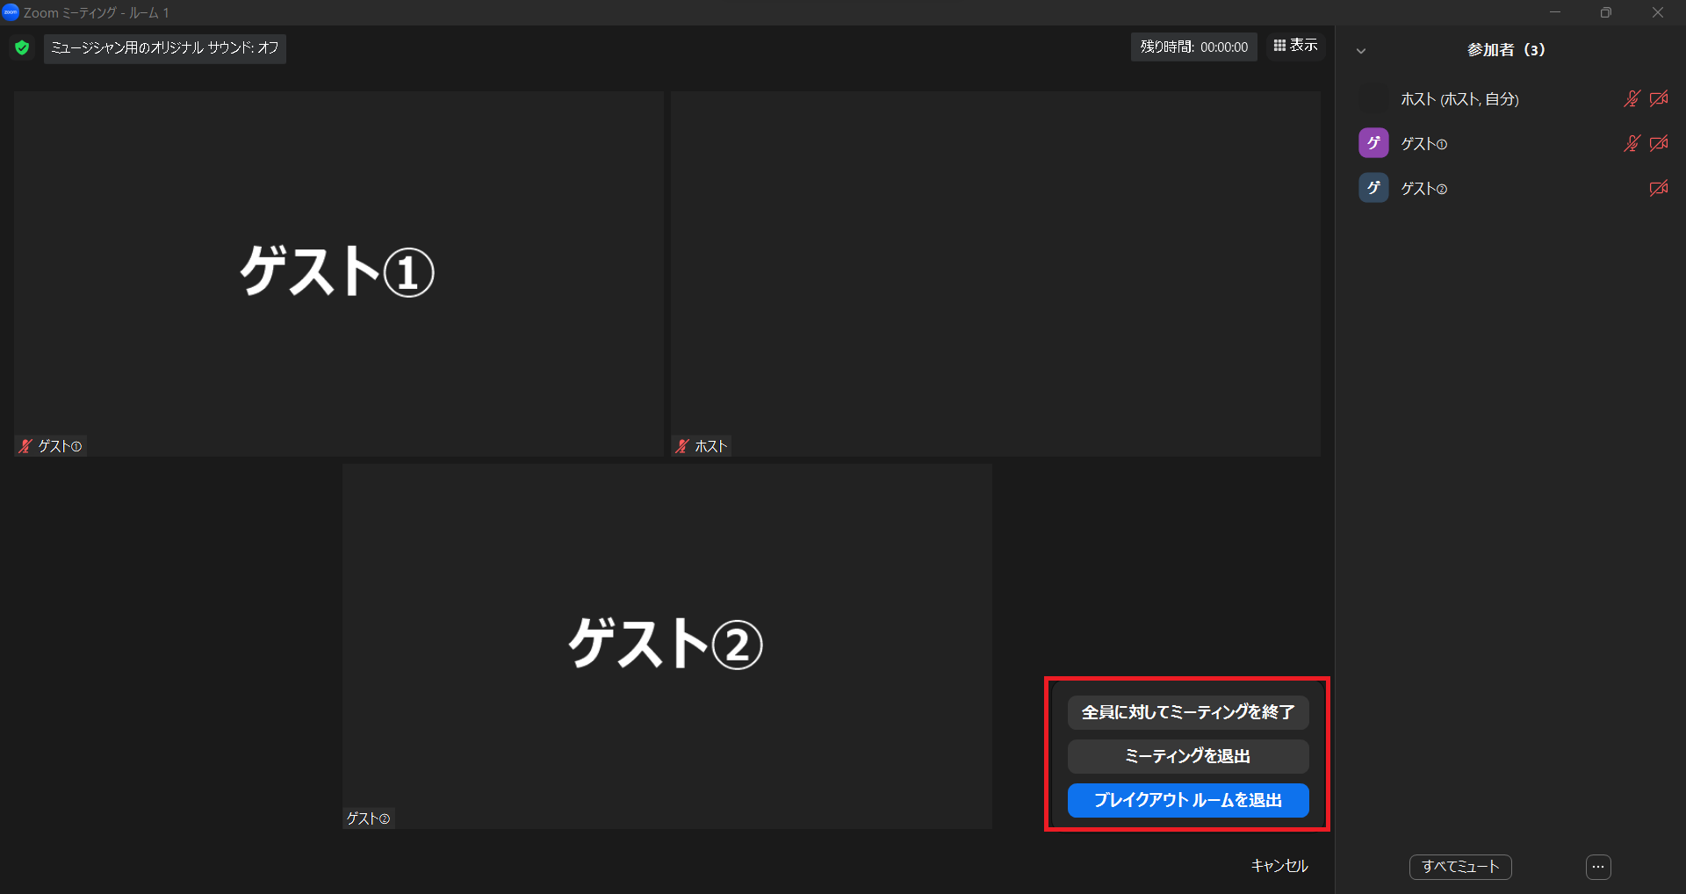
Task: Select 全員に対してミーティングを終了
Action: [1187, 712]
